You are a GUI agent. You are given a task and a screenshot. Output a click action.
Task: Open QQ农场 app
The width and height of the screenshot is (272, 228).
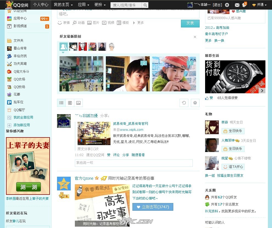click(x=16, y=79)
